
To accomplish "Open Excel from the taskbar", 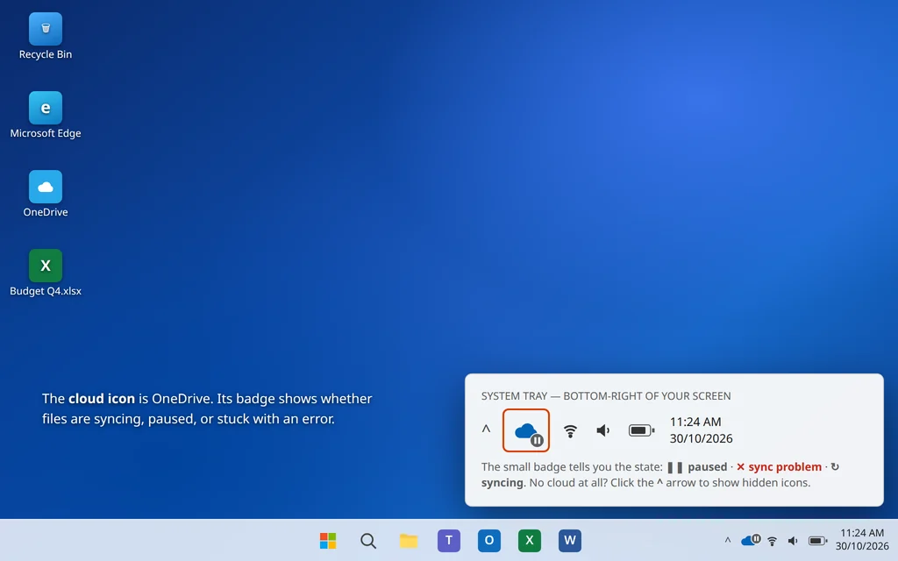I will pos(529,540).
